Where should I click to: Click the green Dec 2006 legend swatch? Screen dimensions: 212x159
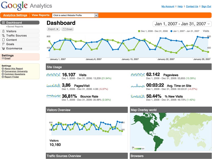tap(139, 31)
